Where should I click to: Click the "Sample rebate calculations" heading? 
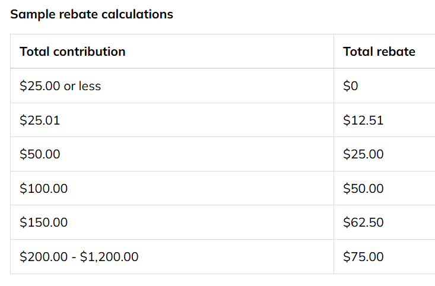91,14
